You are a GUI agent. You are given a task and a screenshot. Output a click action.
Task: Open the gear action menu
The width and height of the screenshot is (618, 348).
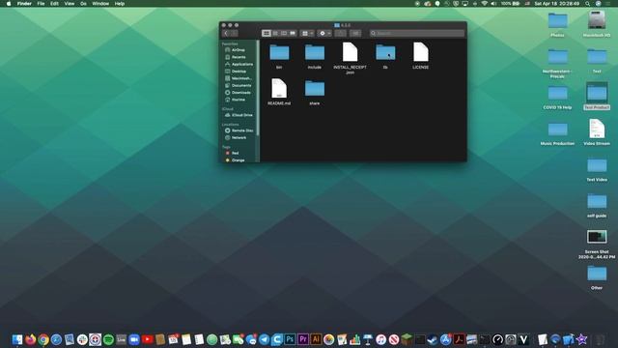click(x=324, y=34)
